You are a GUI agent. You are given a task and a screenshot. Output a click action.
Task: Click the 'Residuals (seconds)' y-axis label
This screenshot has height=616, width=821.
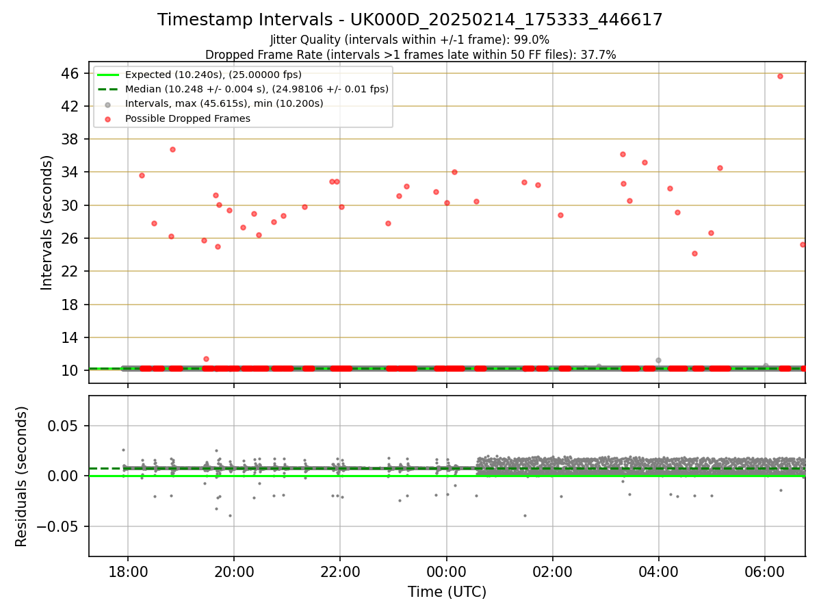22,476
